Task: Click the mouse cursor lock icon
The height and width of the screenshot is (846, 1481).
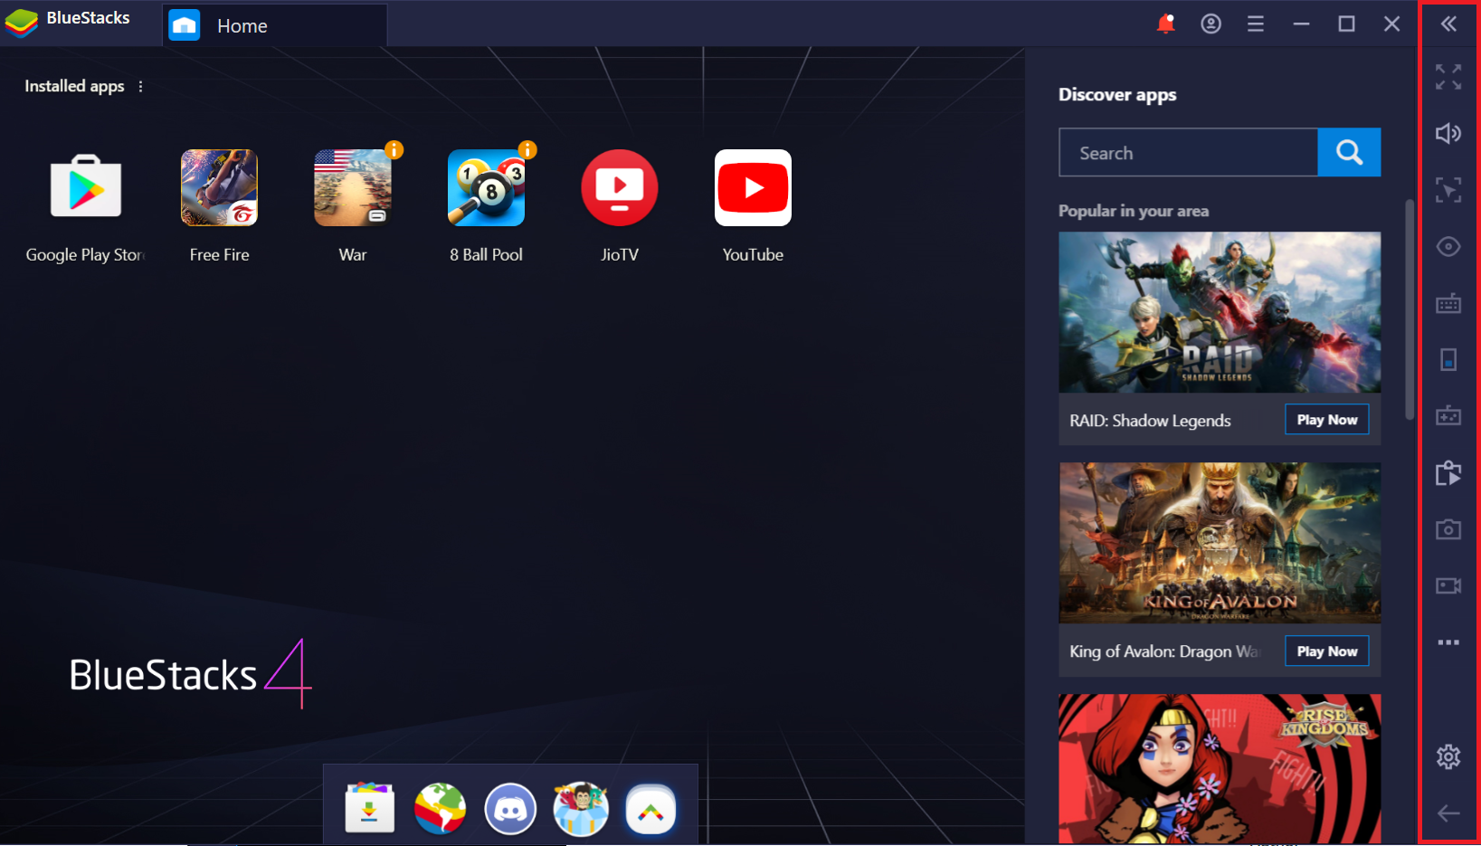Action: pos(1448,190)
